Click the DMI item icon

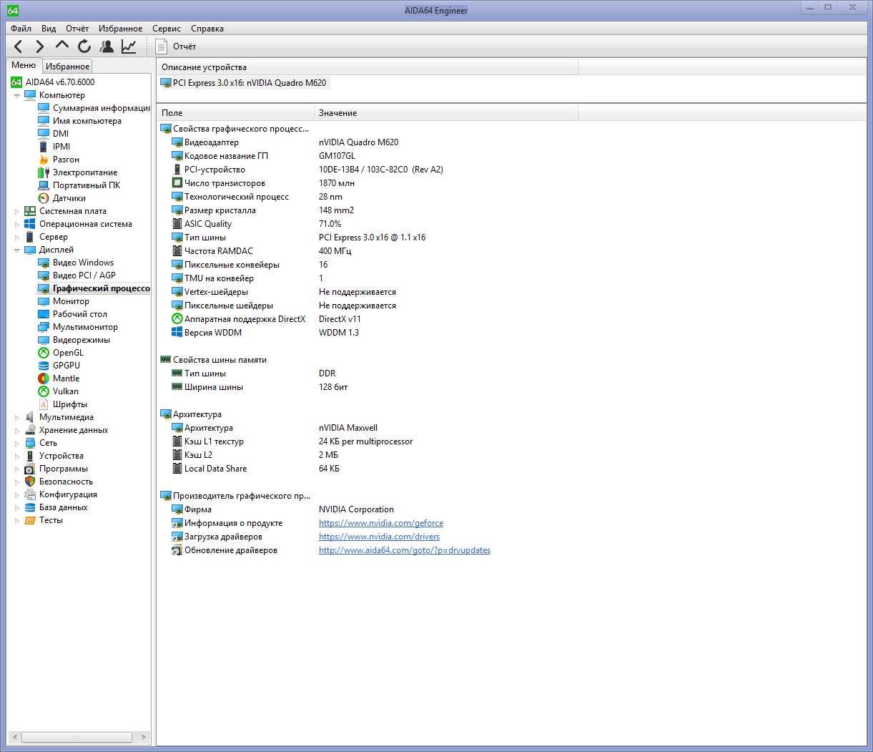coord(44,134)
